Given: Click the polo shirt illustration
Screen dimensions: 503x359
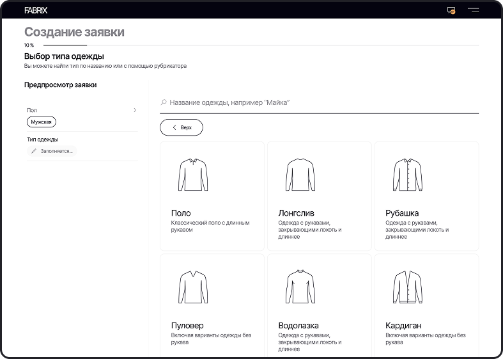Looking at the screenshot, I should click(193, 174).
